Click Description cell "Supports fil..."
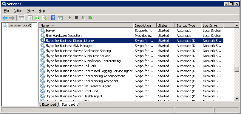The image size is (241, 114). coord(145,31)
